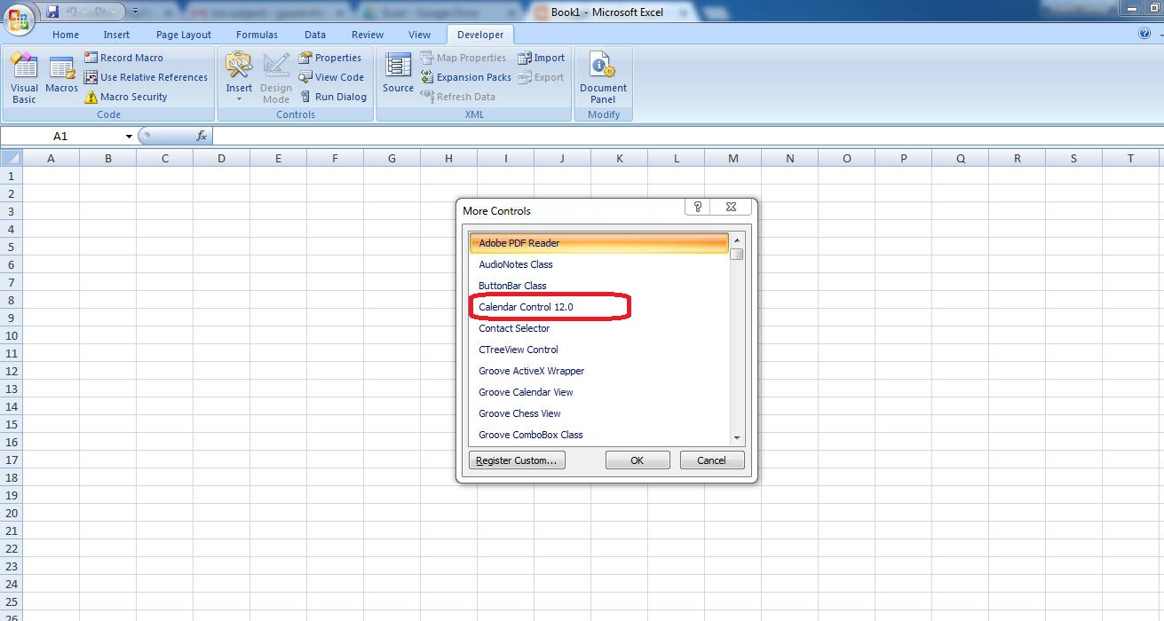Open the Visual Basic editor
The height and width of the screenshot is (621, 1164).
click(24, 78)
